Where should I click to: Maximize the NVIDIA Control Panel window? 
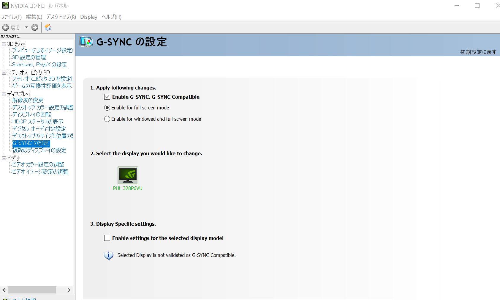tap(477, 6)
